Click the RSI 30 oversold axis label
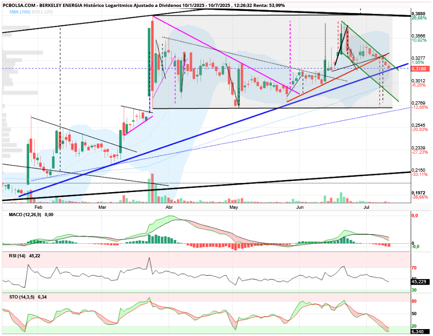 point(414,290)
